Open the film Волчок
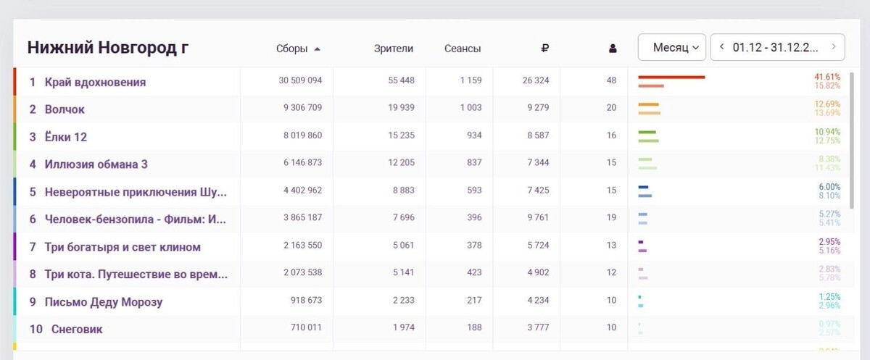The image size is (870, 360). (x=65, y=109)
